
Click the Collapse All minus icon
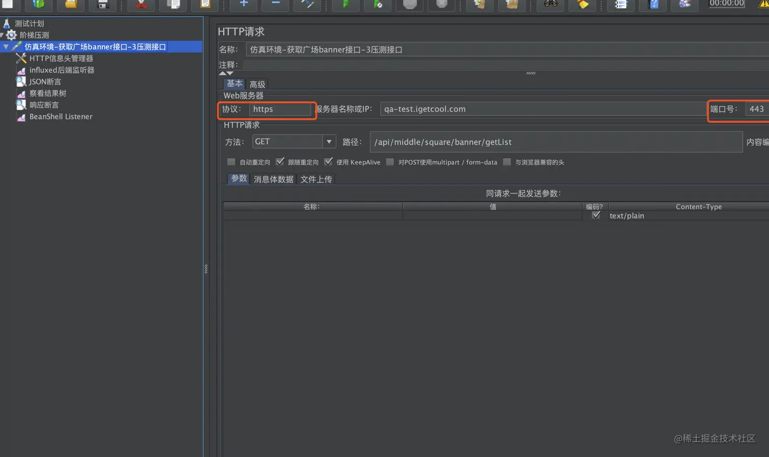[x=275, y=4]
